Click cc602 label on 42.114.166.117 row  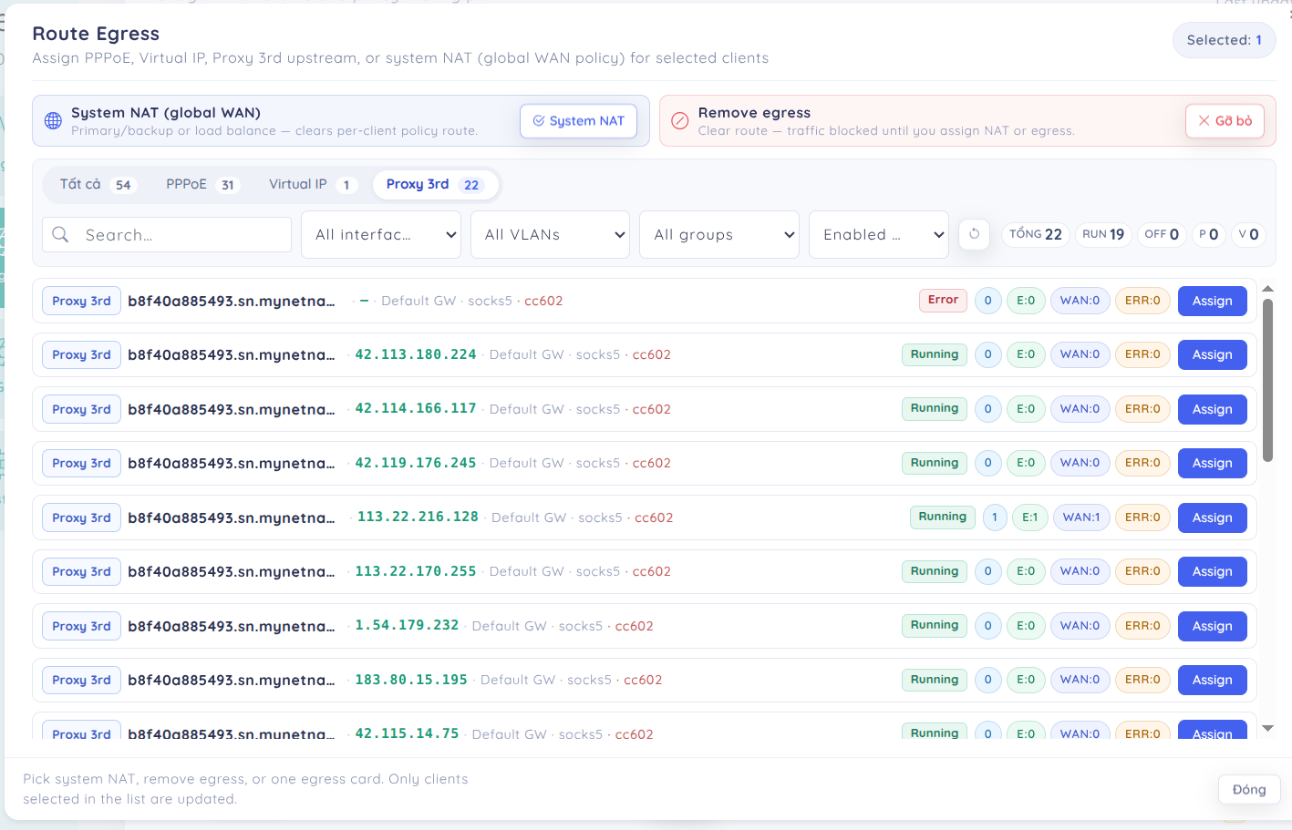pos(652,409)
